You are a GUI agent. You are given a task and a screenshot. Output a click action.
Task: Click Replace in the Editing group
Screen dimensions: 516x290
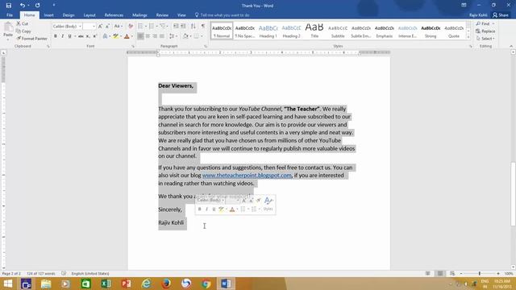485,31
